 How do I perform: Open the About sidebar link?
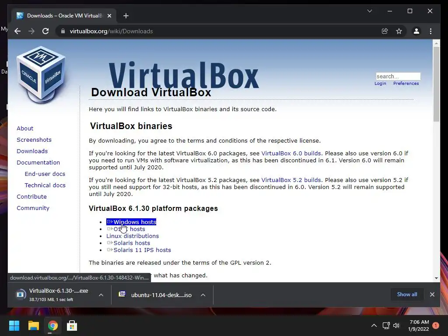[25, 128]
